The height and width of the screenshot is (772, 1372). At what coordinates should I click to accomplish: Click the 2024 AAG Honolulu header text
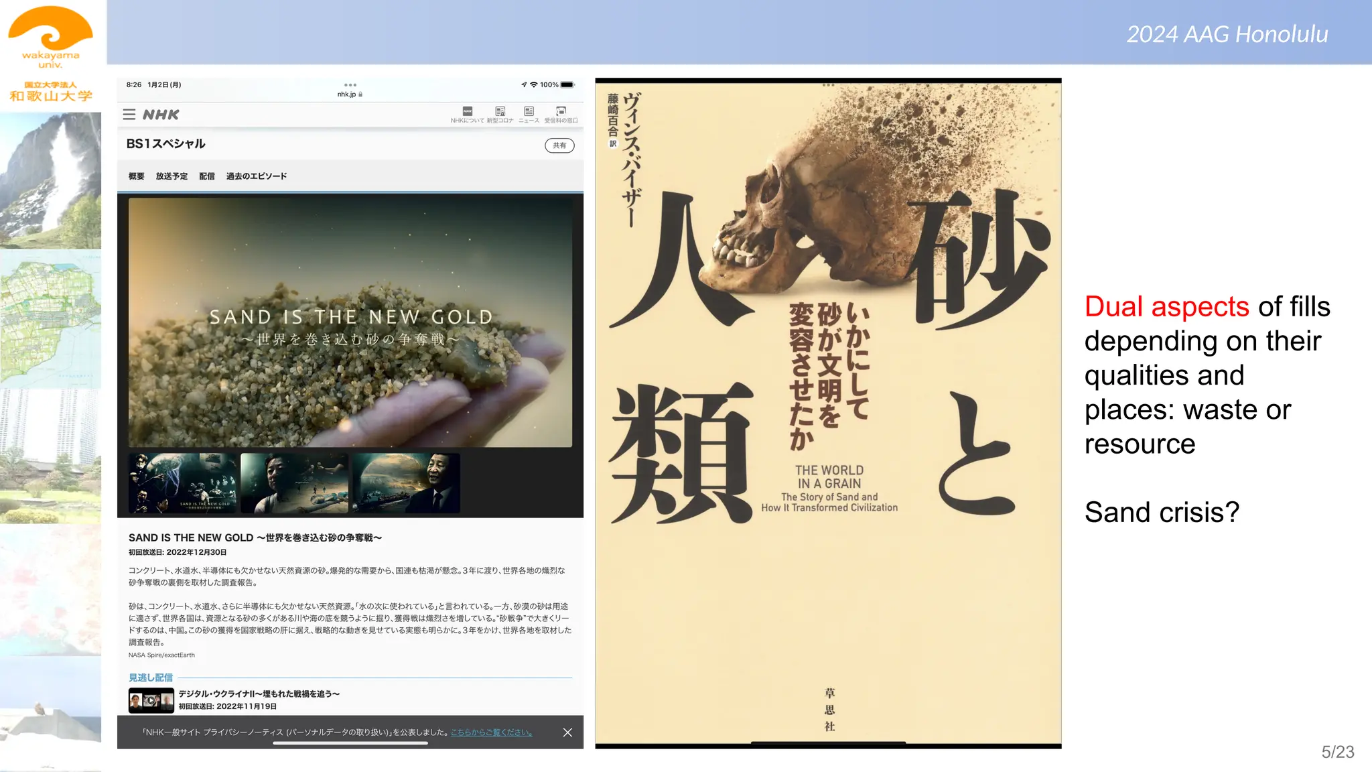coord(1227,34)
